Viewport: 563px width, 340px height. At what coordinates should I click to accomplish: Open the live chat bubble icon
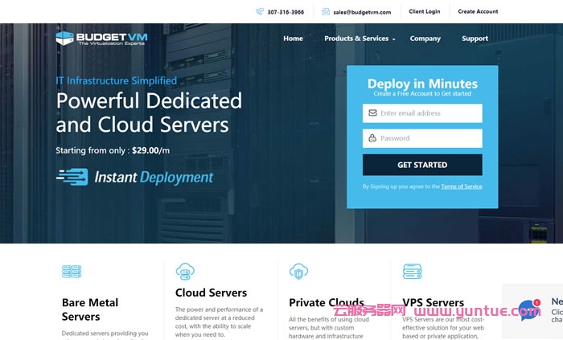point(529,309)
